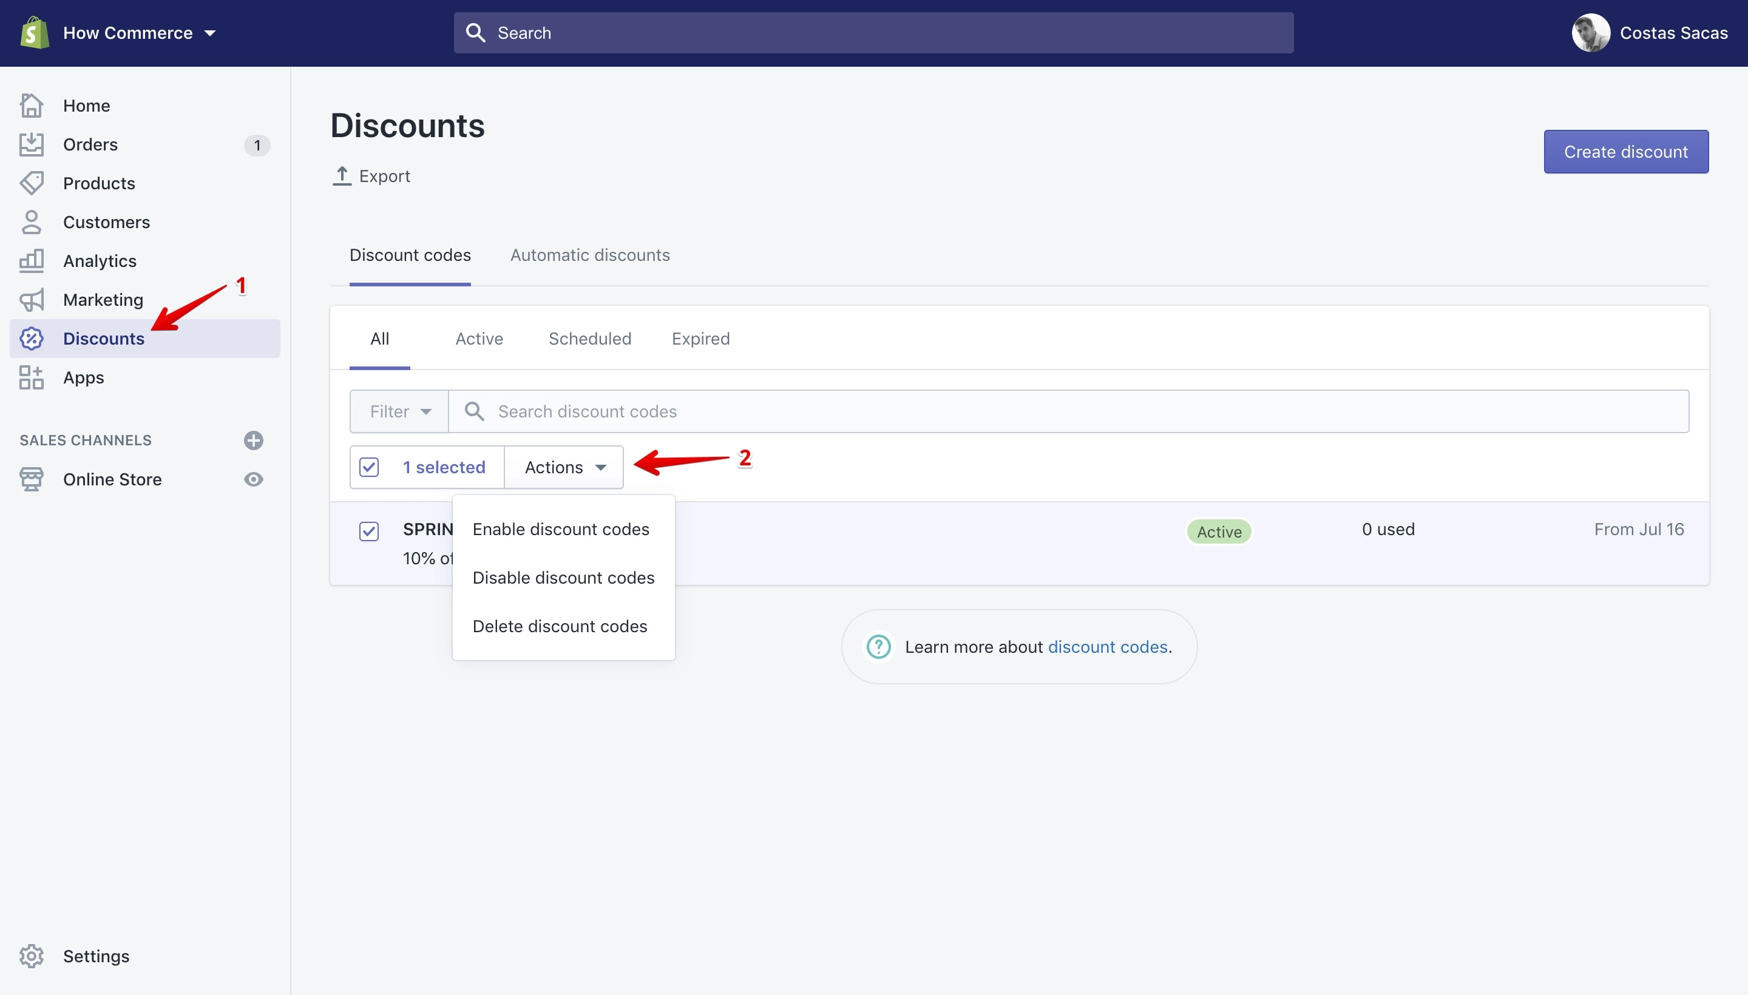Click the top search magnifier icon
The height and width of the screenshot is (995, 1748).
tap(475, 33)
